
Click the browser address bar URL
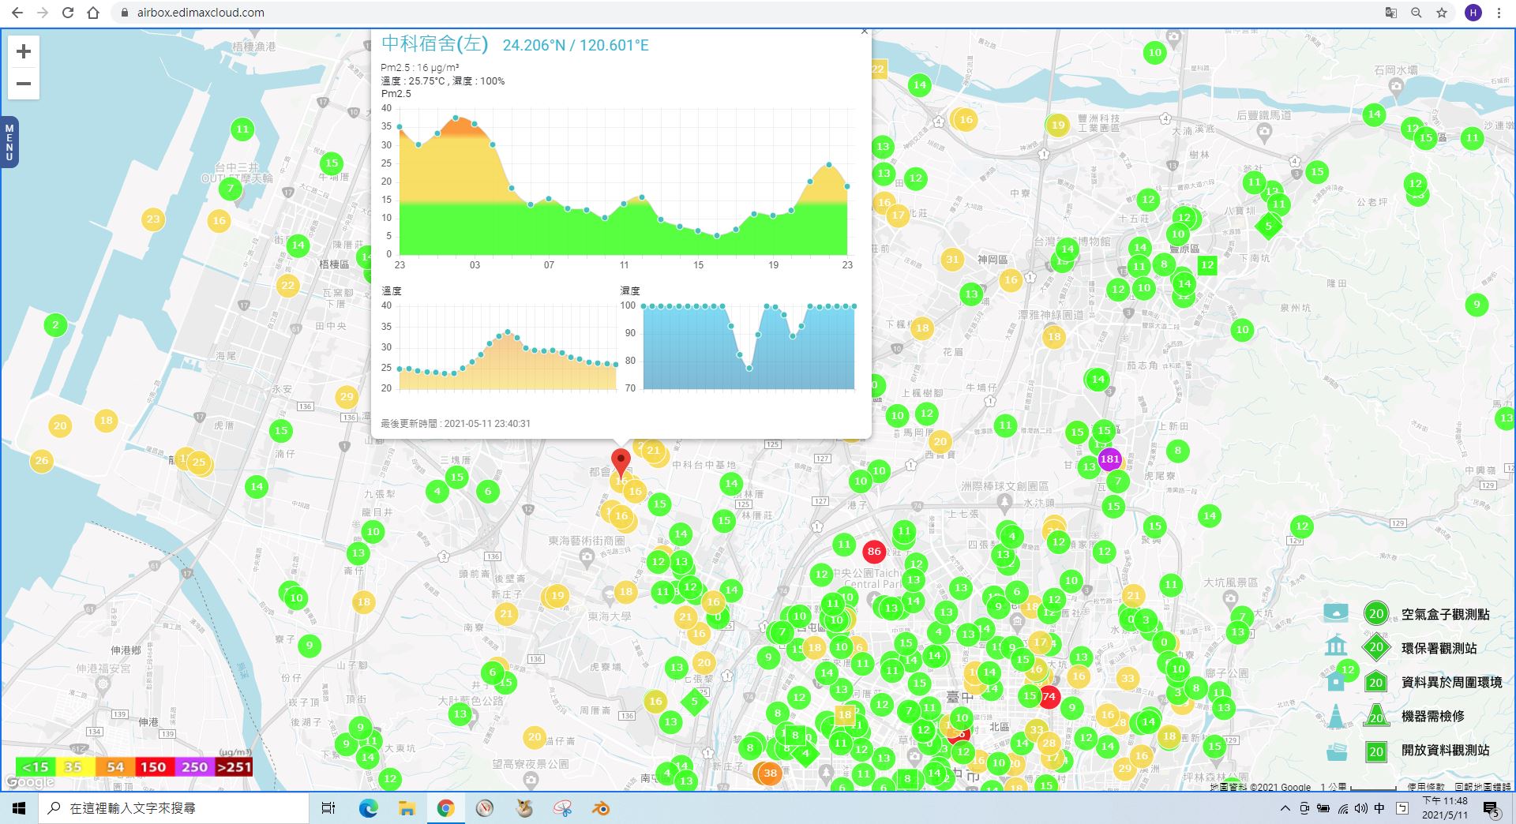tap(201, 13)
